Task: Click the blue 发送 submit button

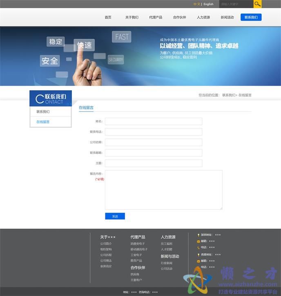Action: click(115, 216)
